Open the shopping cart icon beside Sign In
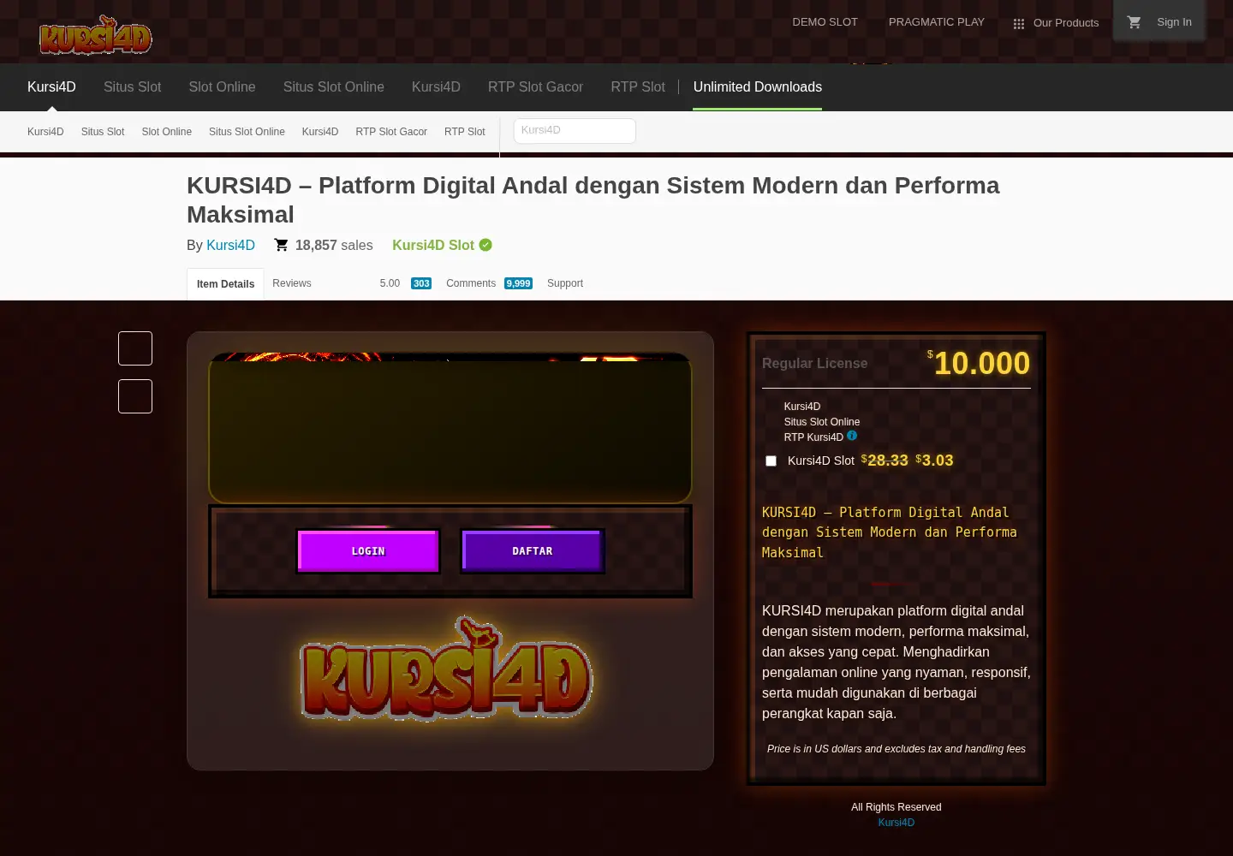Viewport: 1233px width, 856px height. (x=1135, y=22)
